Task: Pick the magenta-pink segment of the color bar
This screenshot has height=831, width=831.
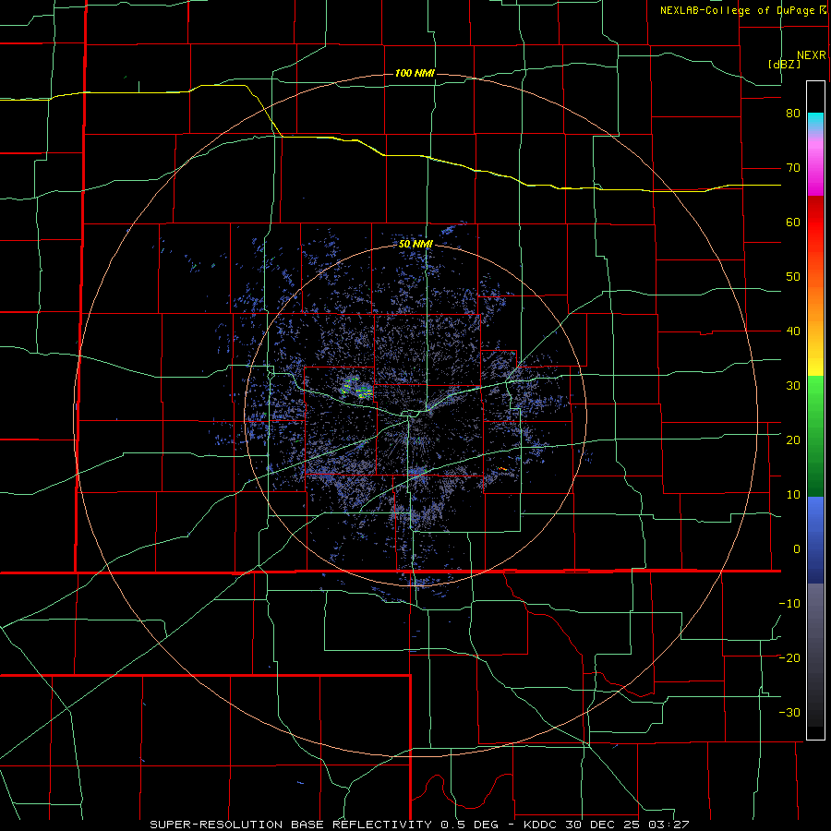Action: point(815,167)
